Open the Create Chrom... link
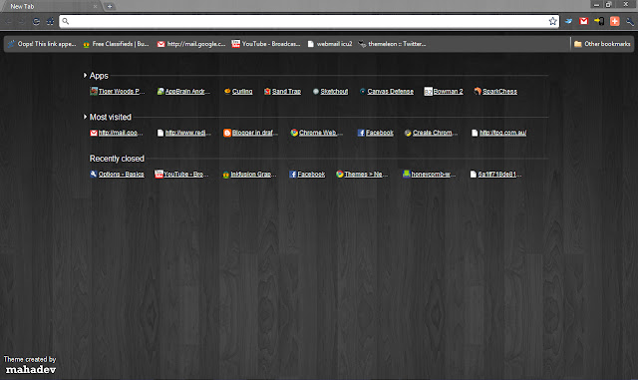Image resolution: width=638 pixels, height=380 pixels. pyautogui.click(x=431, y=133)
